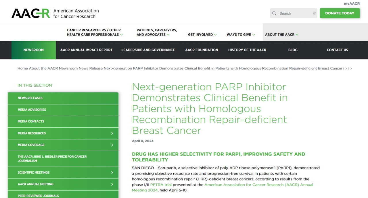This screenshot has height=198, width=368.
Task: Expand Patients, Caregivers, and Advocates menu
Action: point(157,32)
